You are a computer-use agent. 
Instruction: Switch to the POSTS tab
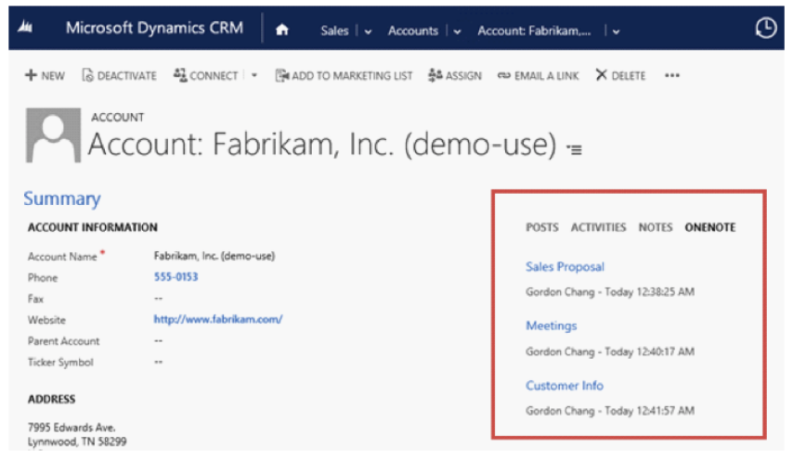pos(542,227)
